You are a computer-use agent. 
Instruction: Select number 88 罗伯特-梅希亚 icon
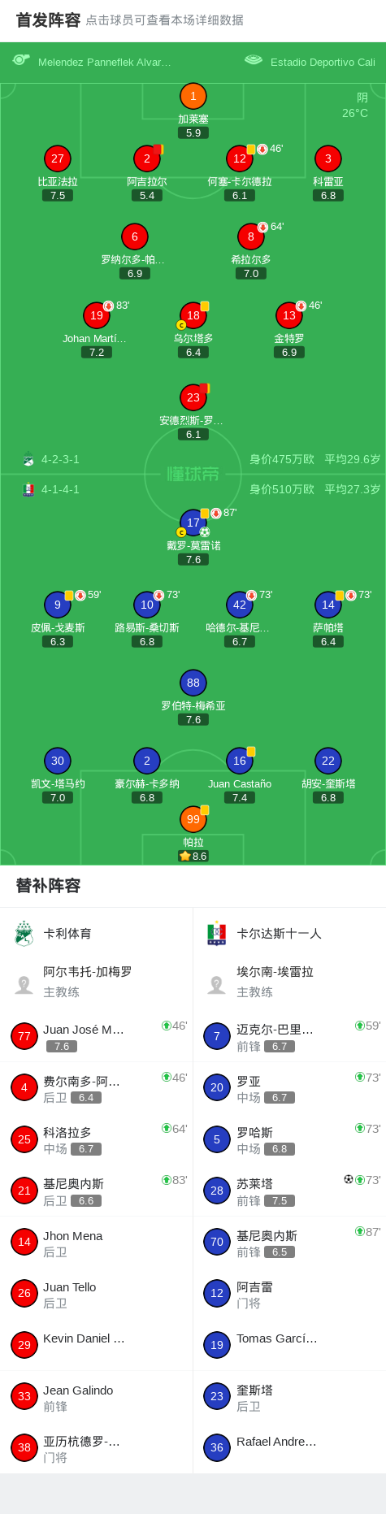click(193, 683)
